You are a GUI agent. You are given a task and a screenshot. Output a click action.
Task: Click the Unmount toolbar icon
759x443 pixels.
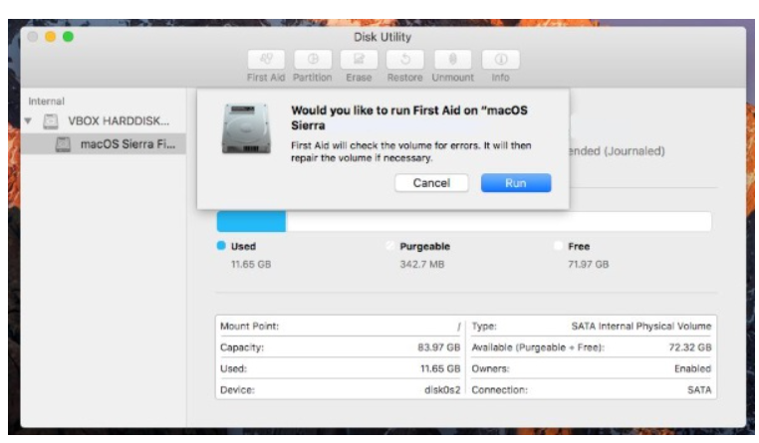tap(452, 60)
